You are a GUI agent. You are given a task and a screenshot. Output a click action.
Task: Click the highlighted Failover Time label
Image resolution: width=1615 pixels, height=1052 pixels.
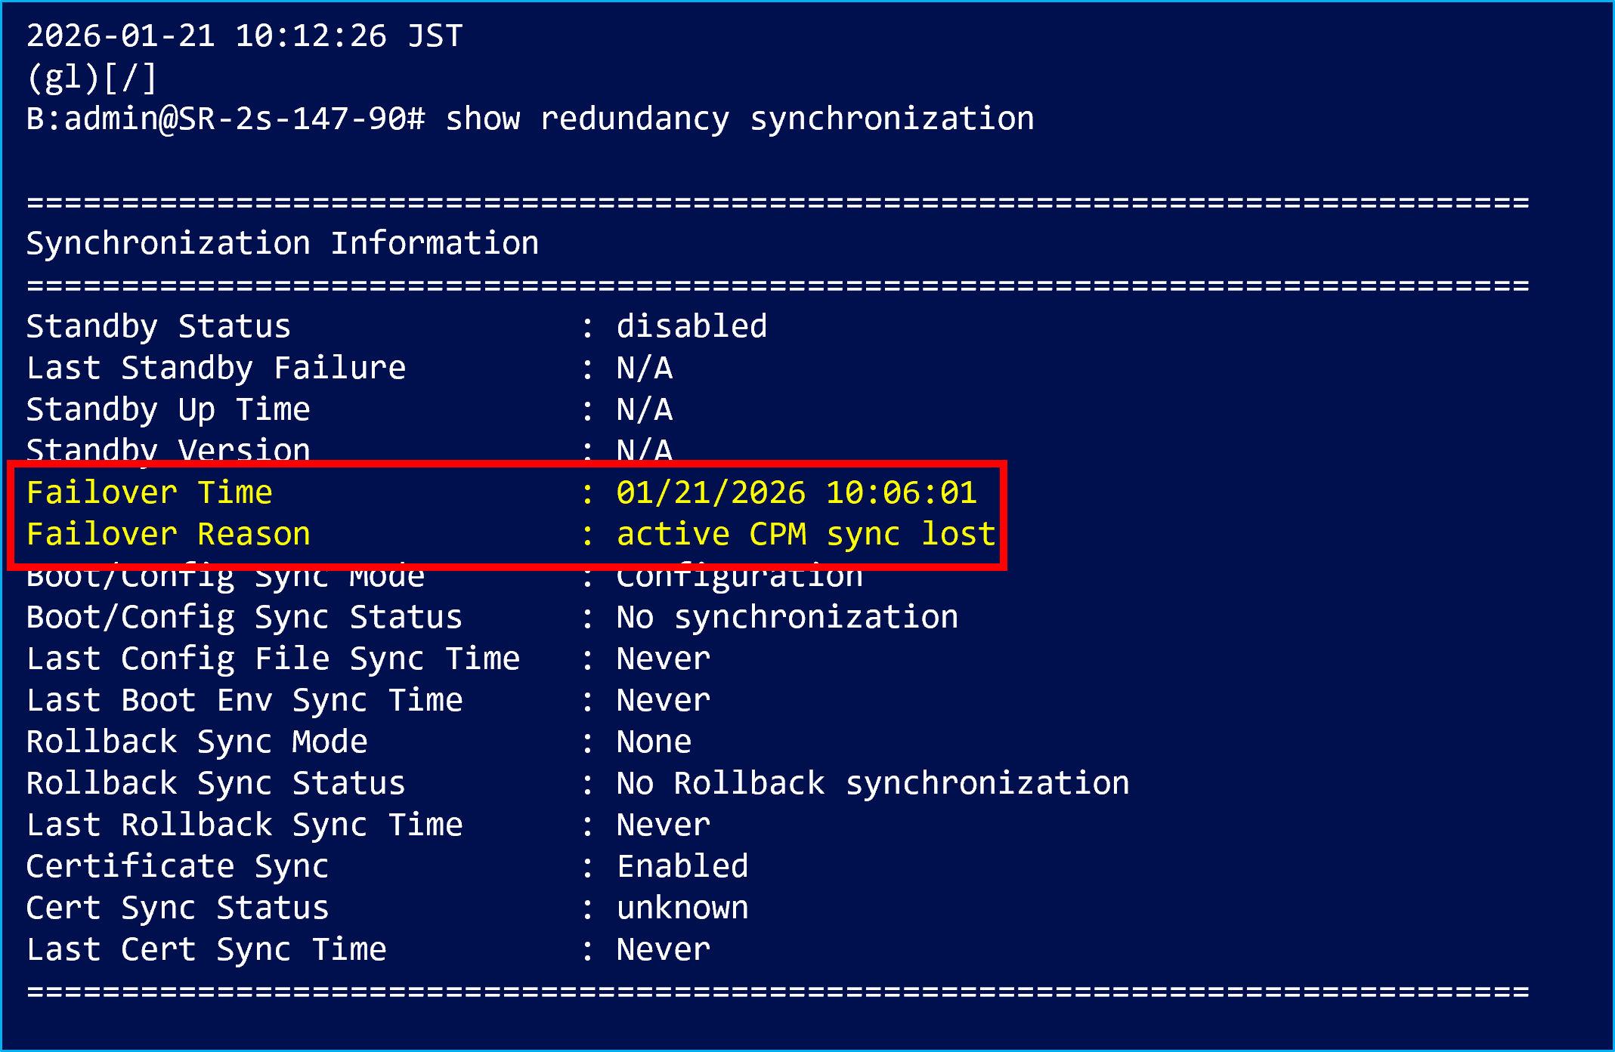coord(149,493)
